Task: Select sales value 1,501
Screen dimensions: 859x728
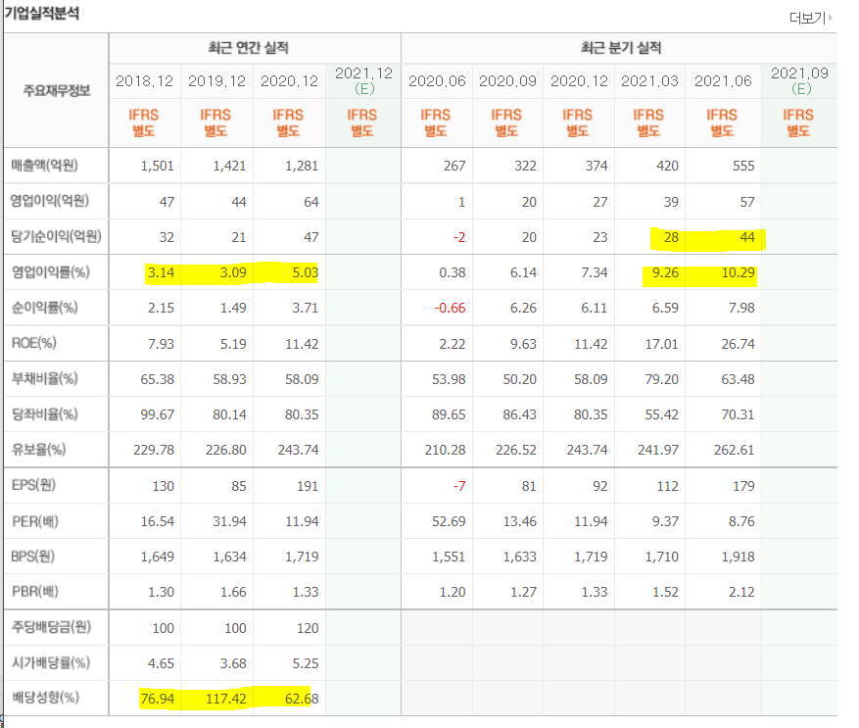Action: click(158, 167)
